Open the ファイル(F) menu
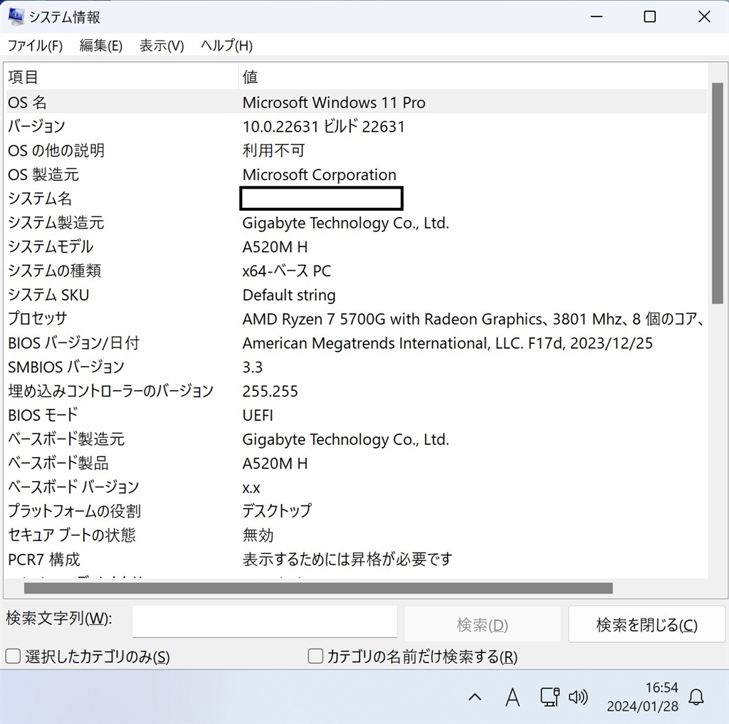Screen dimensions: 729x724 (x=36, y=46)
